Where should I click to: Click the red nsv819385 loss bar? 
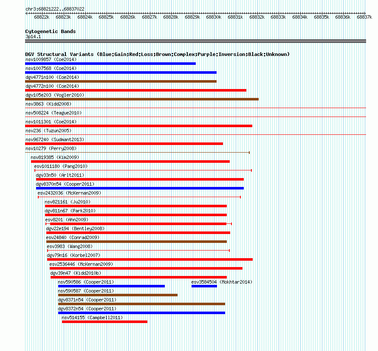(130, 162)
